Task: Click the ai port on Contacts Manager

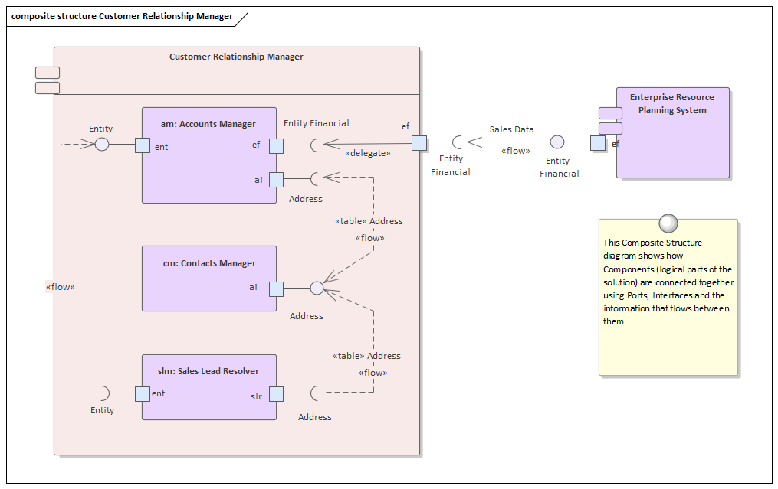Action: 276,289
